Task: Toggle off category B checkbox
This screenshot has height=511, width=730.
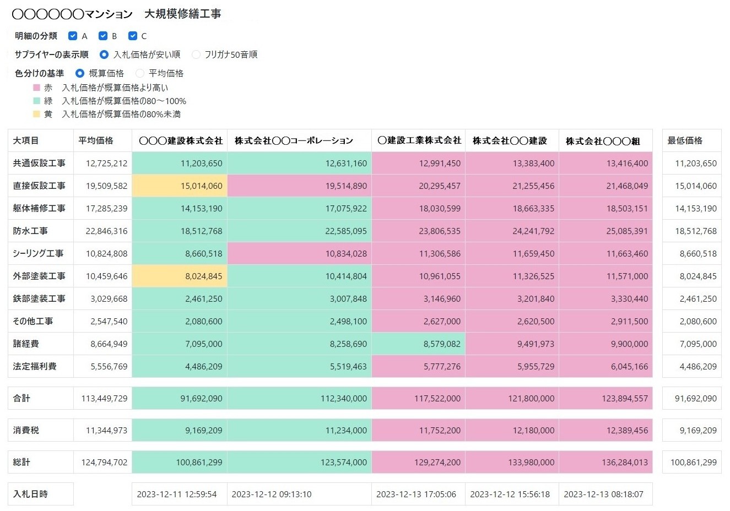Action: 103,36
